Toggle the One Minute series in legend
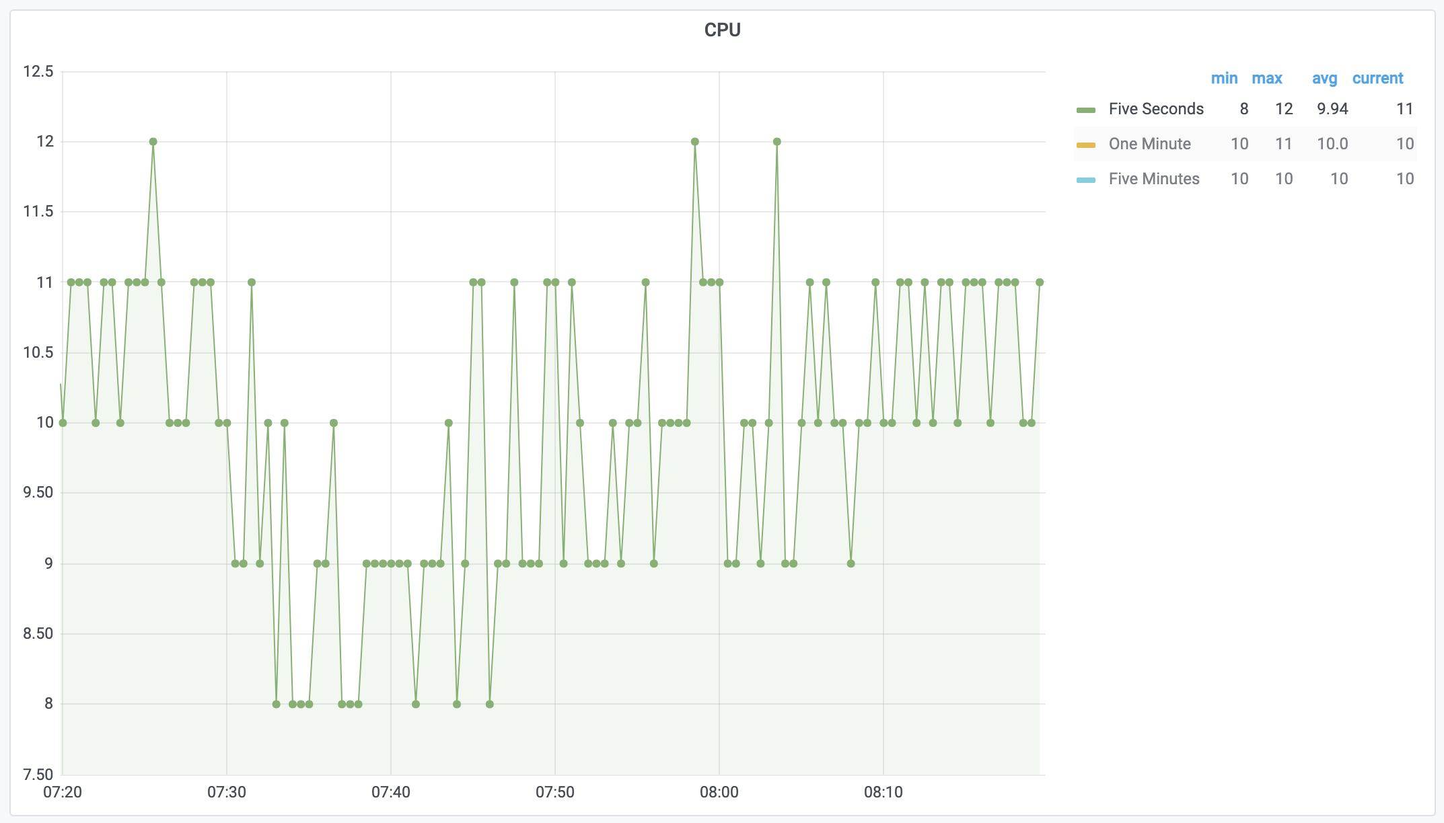This screenshot has height=823, width=1444. 1149,144
